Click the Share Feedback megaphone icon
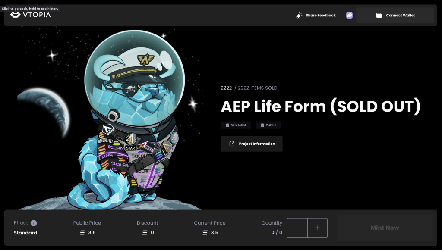442x250 pixels. [299, 15]
